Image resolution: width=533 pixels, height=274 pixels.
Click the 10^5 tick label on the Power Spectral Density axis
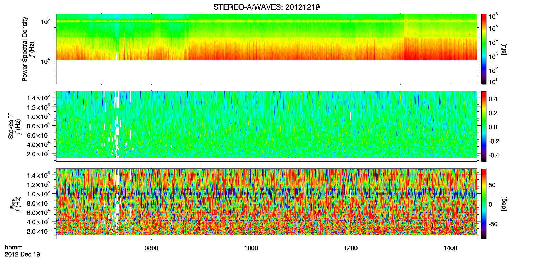[x=45, y=21]
